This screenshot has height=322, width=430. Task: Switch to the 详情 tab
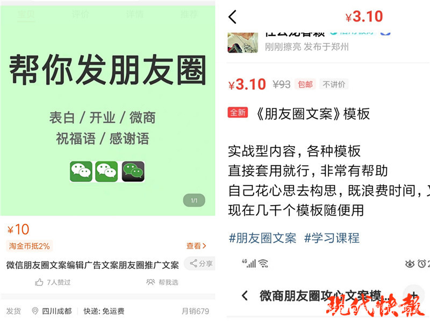click(x=134, y=14)
